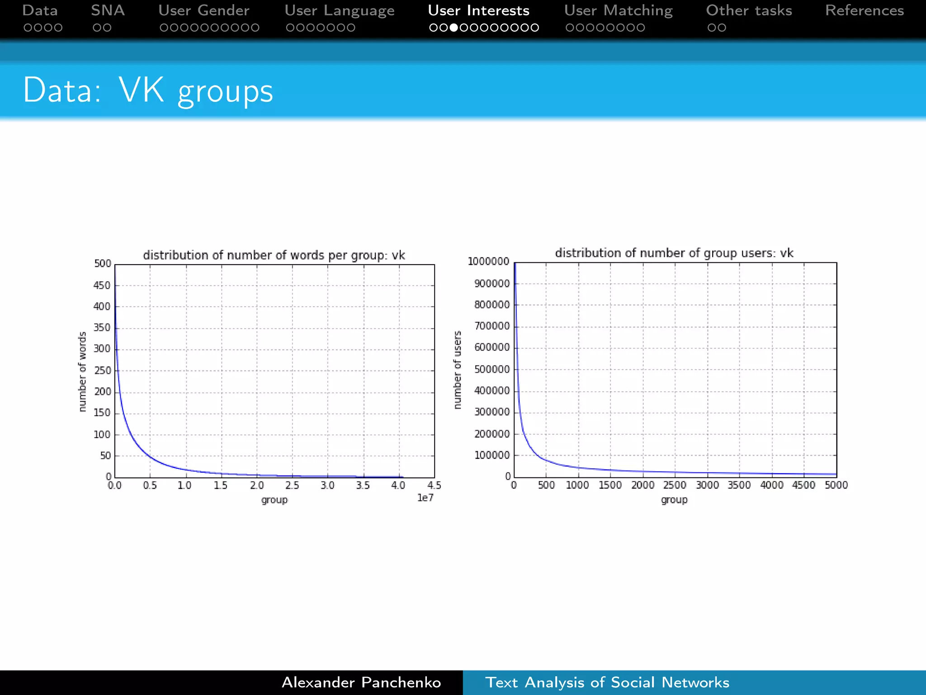
Task: Click the first slide dot under User Language
Action: [x=290, y=28]
